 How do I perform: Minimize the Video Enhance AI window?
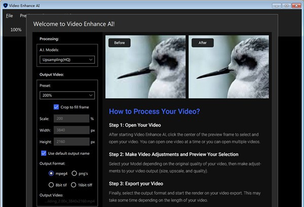[x=277, y=6]
